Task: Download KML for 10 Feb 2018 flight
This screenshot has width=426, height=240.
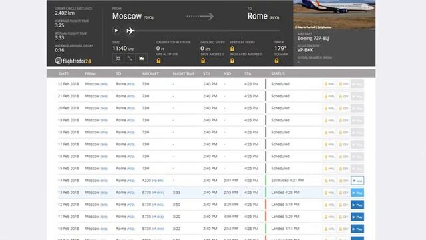Action: coord(329,229)
